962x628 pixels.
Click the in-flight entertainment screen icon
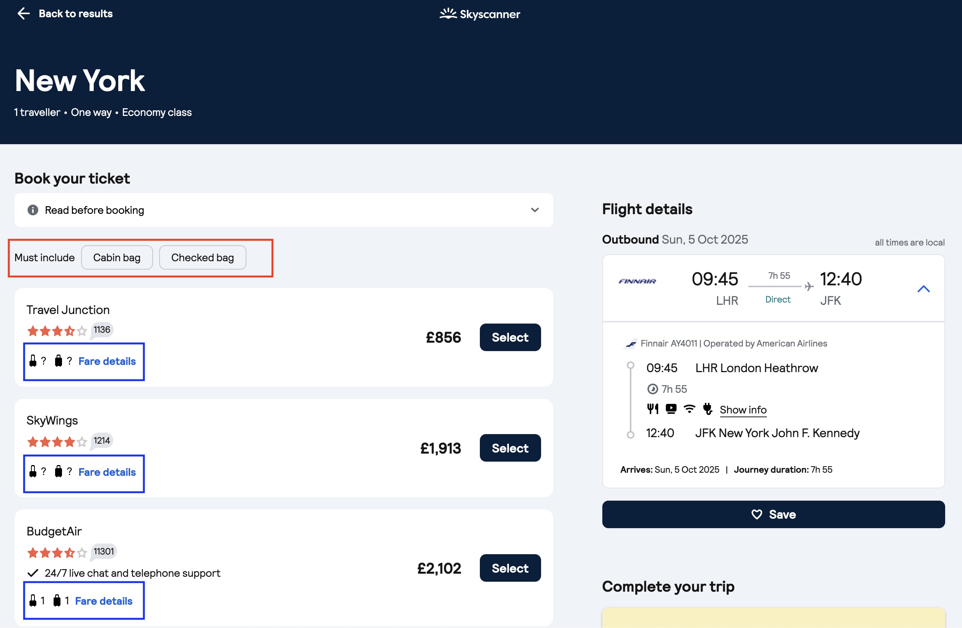pyautogui.click(x=671, y=409)
